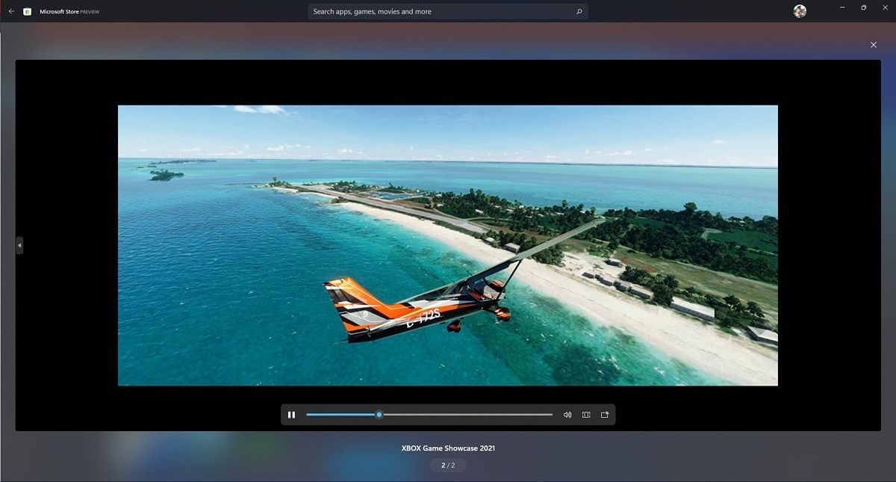Click the Microsoft Store back arrow
This screenshot has width=896, height=482.
[x=11, y=11]
